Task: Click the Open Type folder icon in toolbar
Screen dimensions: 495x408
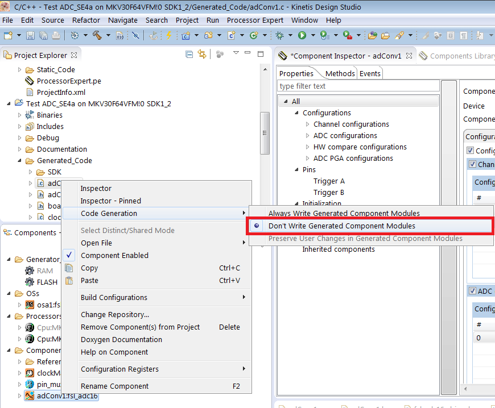Action: (x=373, y=35)
